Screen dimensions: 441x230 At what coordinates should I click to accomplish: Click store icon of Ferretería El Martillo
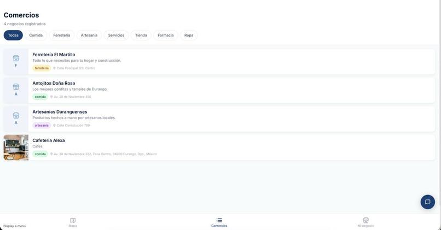[x=16, y=58]
